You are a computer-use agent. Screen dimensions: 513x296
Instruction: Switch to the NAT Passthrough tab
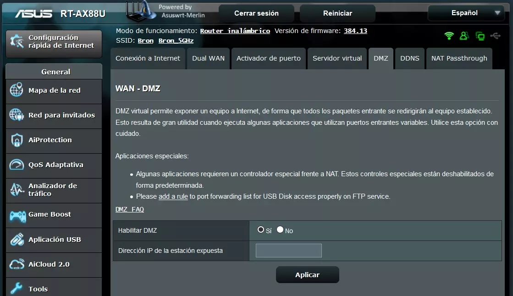coord(459,58)
